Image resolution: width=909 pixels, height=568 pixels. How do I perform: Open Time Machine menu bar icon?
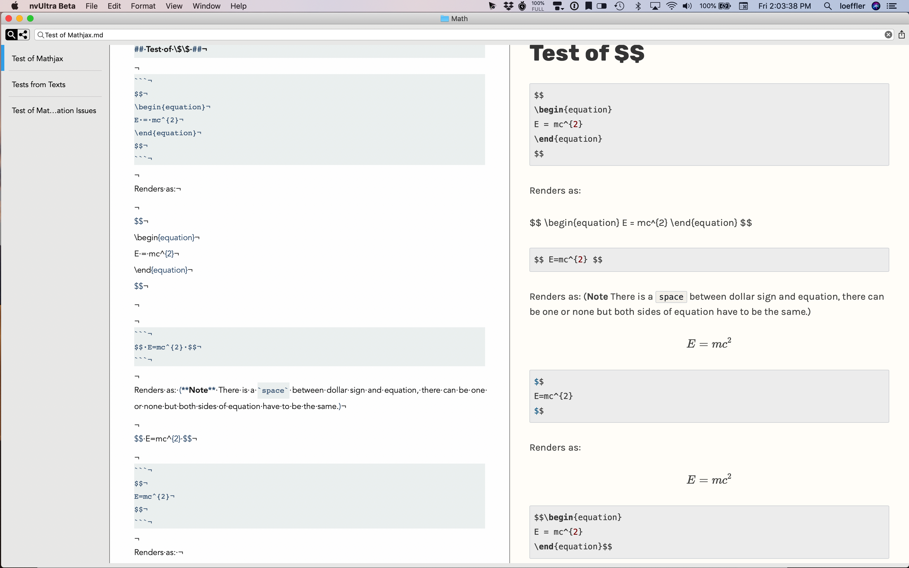point(620,6)
